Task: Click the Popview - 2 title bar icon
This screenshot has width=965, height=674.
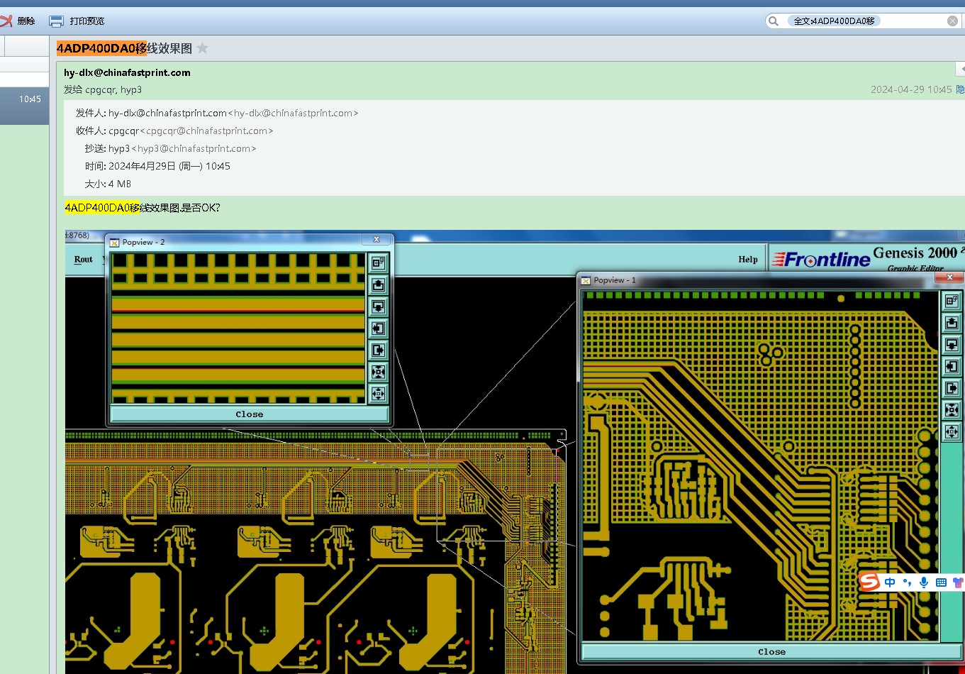Action: [114, 242]
